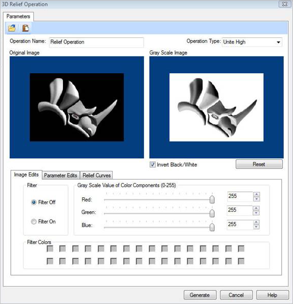This screenshot has width=293, height=304.
Task: Open the Relief Curves tab
Action: pos(96,175)
